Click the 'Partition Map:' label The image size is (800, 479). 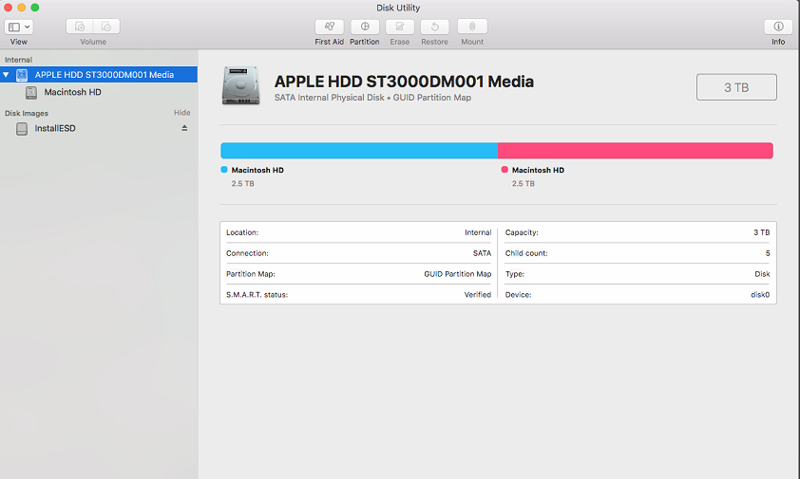251,274
